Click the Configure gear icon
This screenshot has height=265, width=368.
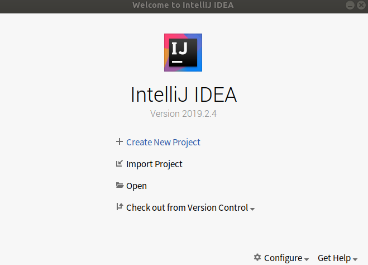(x=257, y=257)
